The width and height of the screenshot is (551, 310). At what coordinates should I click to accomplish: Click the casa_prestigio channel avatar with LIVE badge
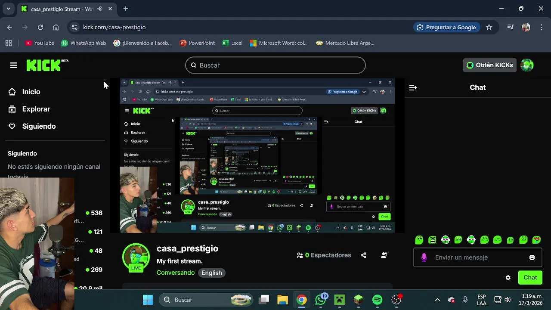click(136, 257)
